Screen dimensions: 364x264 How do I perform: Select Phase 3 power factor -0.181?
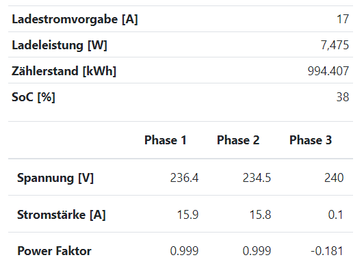tap(327, 251)
